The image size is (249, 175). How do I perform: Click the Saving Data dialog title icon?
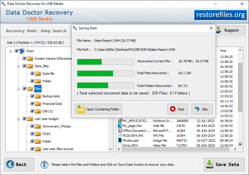pyautogui.click(x=75, y=28)
